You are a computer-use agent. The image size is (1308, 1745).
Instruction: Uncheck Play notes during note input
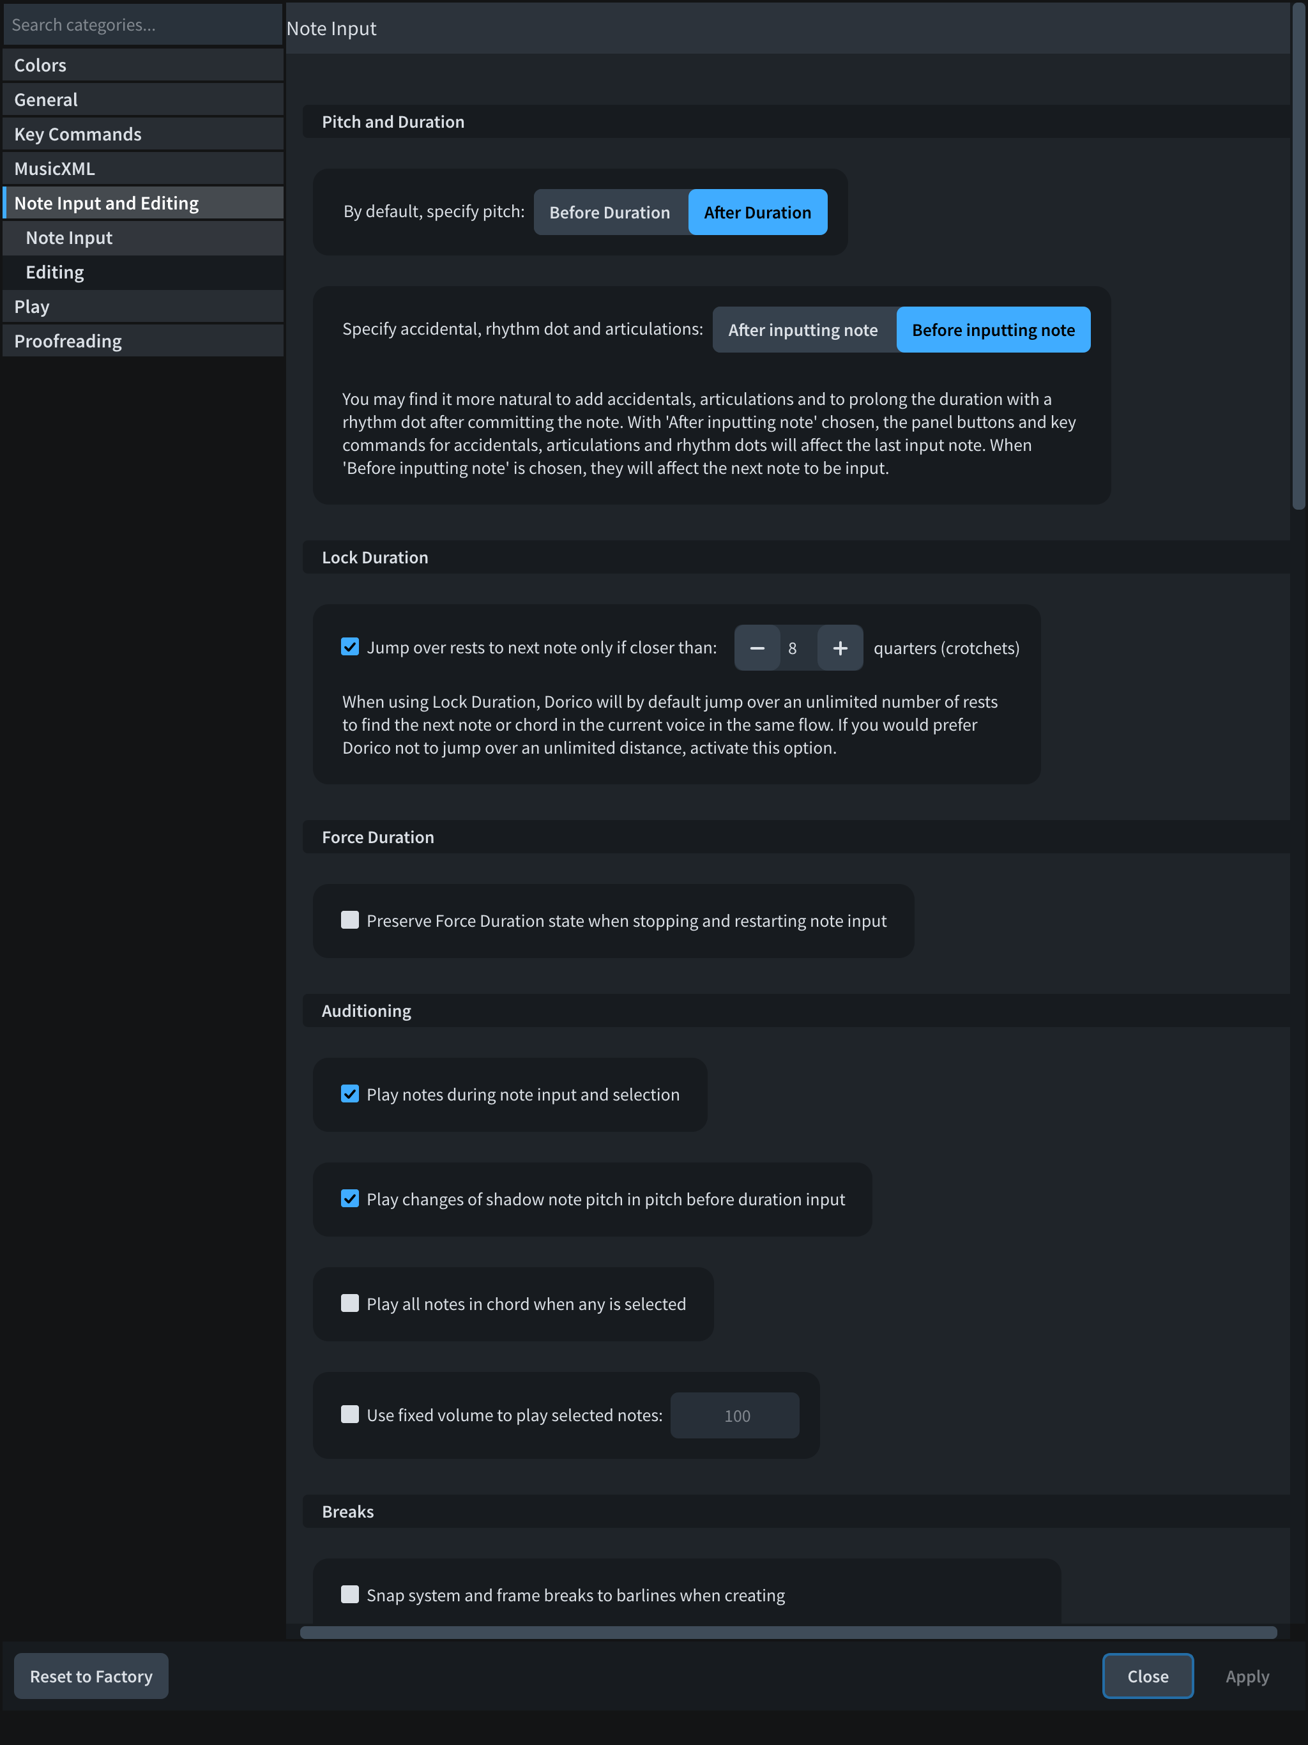(x=349, y=1093)
